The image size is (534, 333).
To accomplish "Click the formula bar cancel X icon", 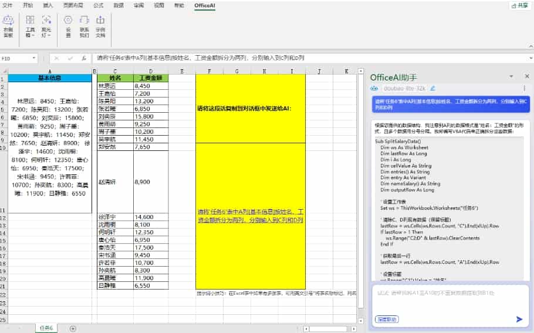I will 56,58.
